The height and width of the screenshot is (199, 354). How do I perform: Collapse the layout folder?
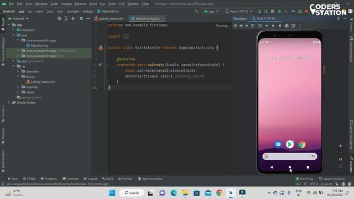click(18, 76)
